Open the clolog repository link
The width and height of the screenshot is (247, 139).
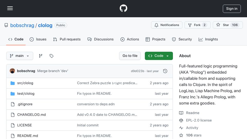pos(45,25)
